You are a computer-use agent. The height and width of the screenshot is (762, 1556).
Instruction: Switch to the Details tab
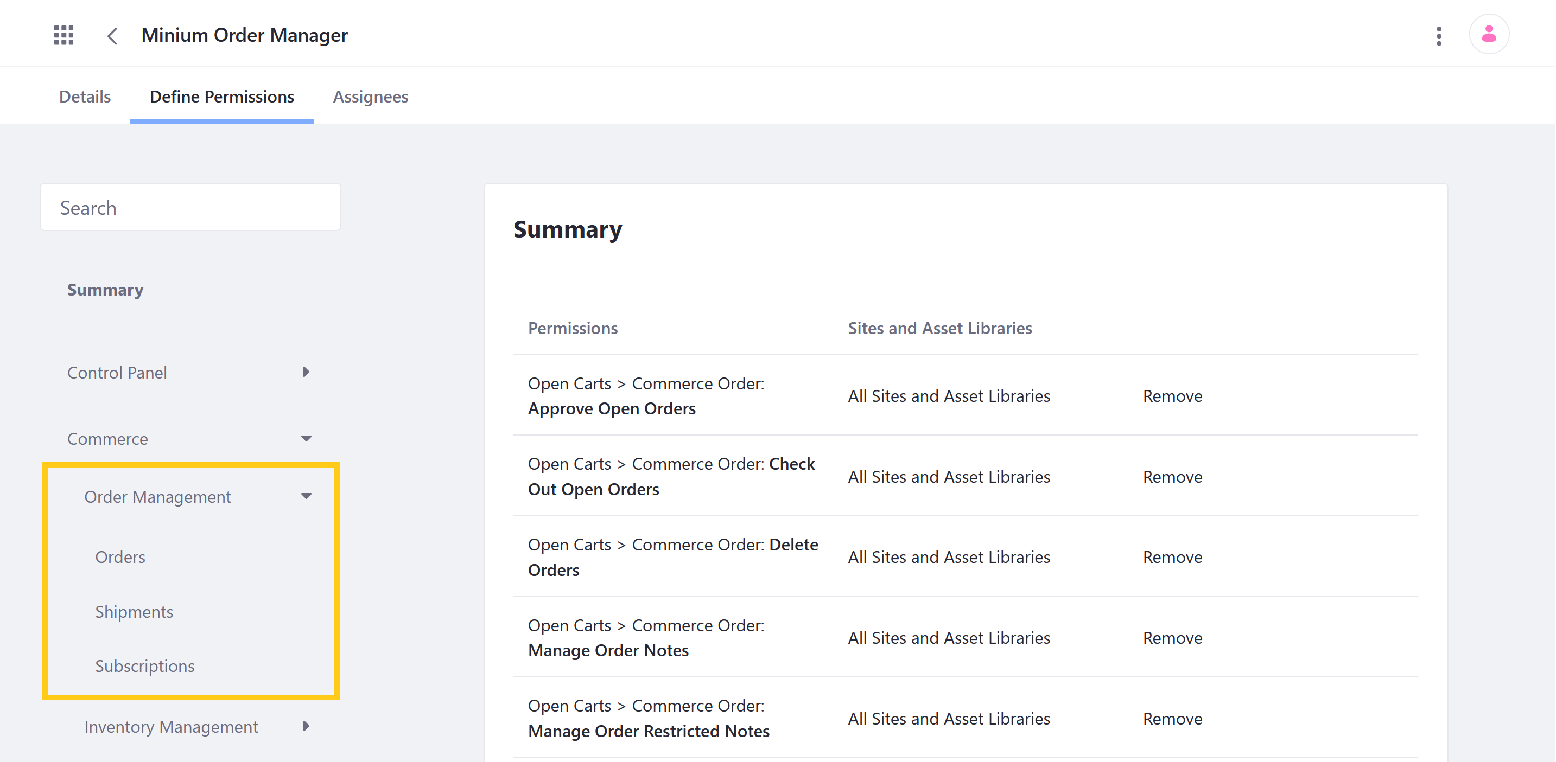(x=84, y=96)
